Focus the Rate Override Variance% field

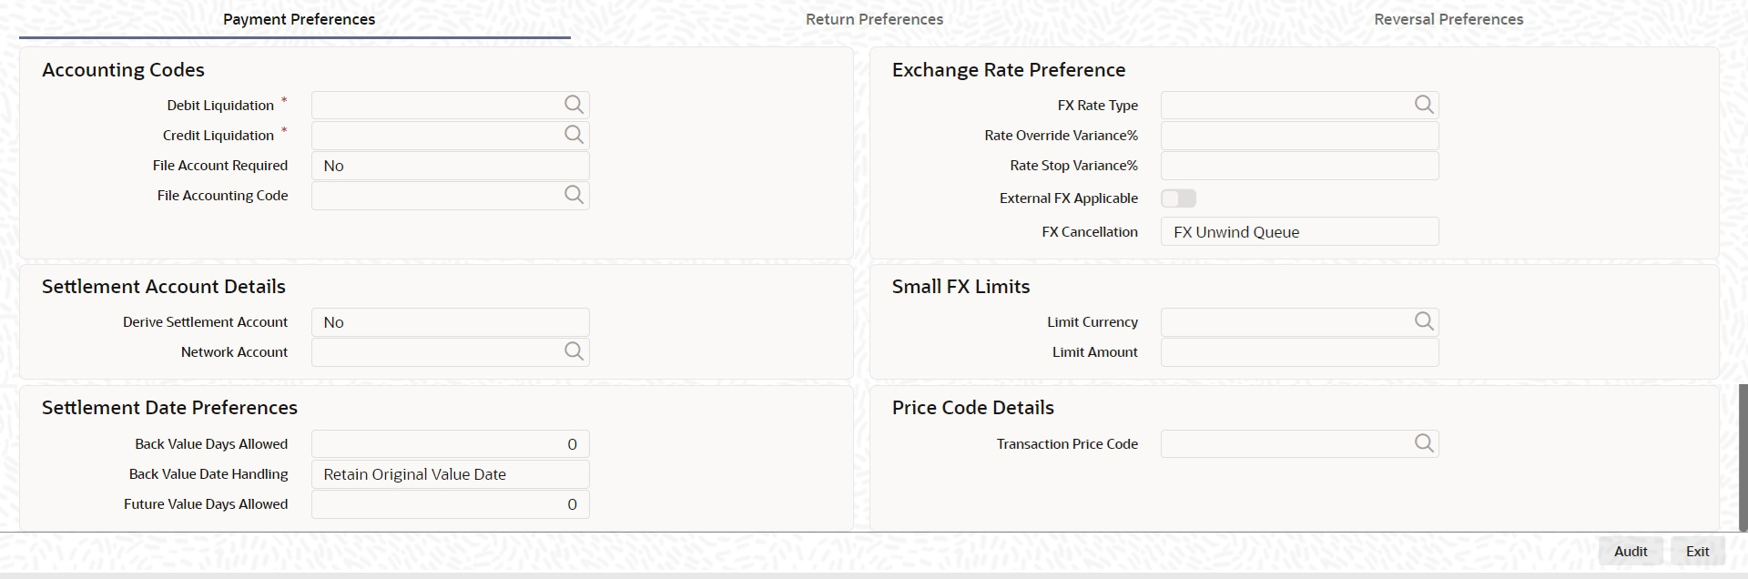coord(1299,136)
